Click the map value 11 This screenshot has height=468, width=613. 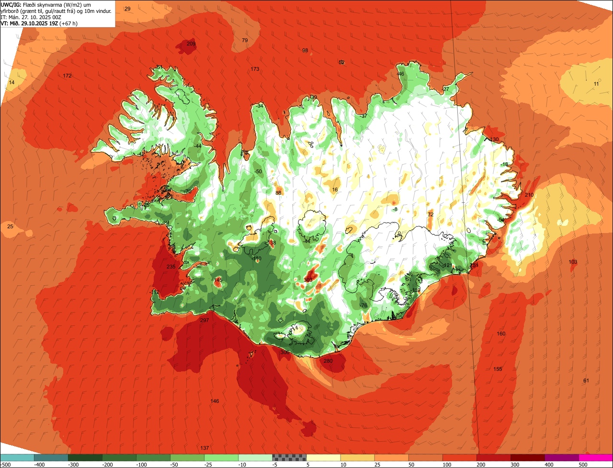pyautogui.click(x=596, y=84)
